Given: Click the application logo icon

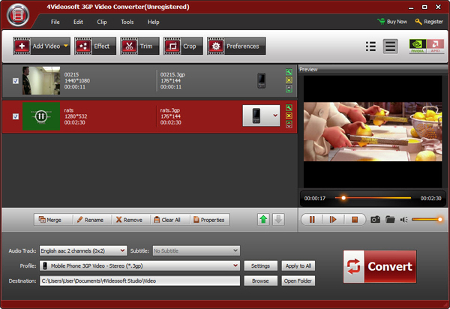Looking at the screenshot, I should click(x=18, y=15).
